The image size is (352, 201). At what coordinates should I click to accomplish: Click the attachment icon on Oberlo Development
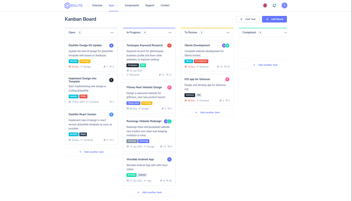(218, 67)
